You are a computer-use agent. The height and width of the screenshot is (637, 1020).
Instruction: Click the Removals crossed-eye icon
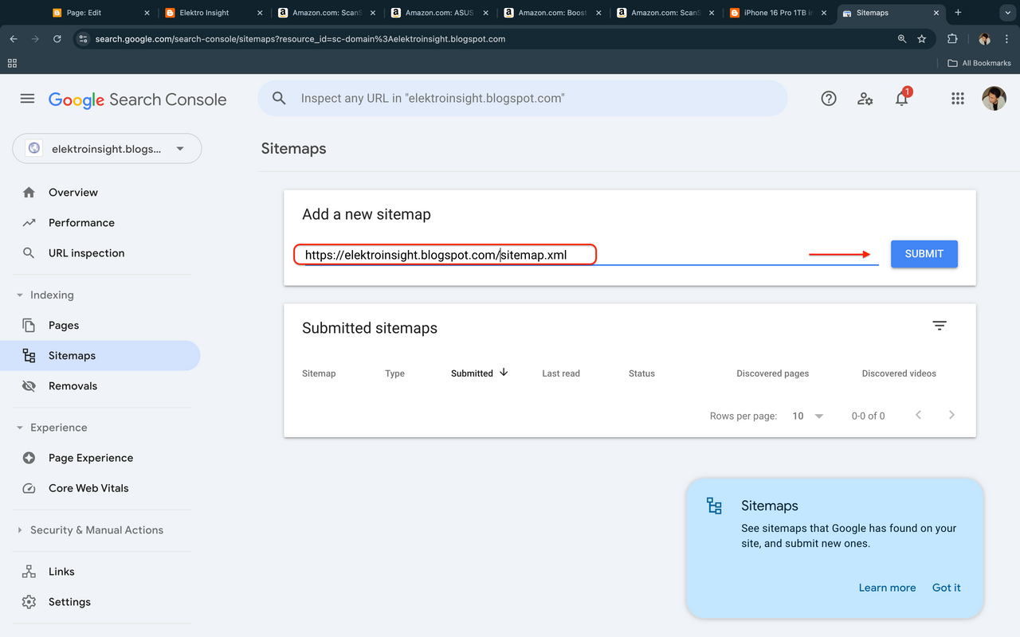(29, 386)
